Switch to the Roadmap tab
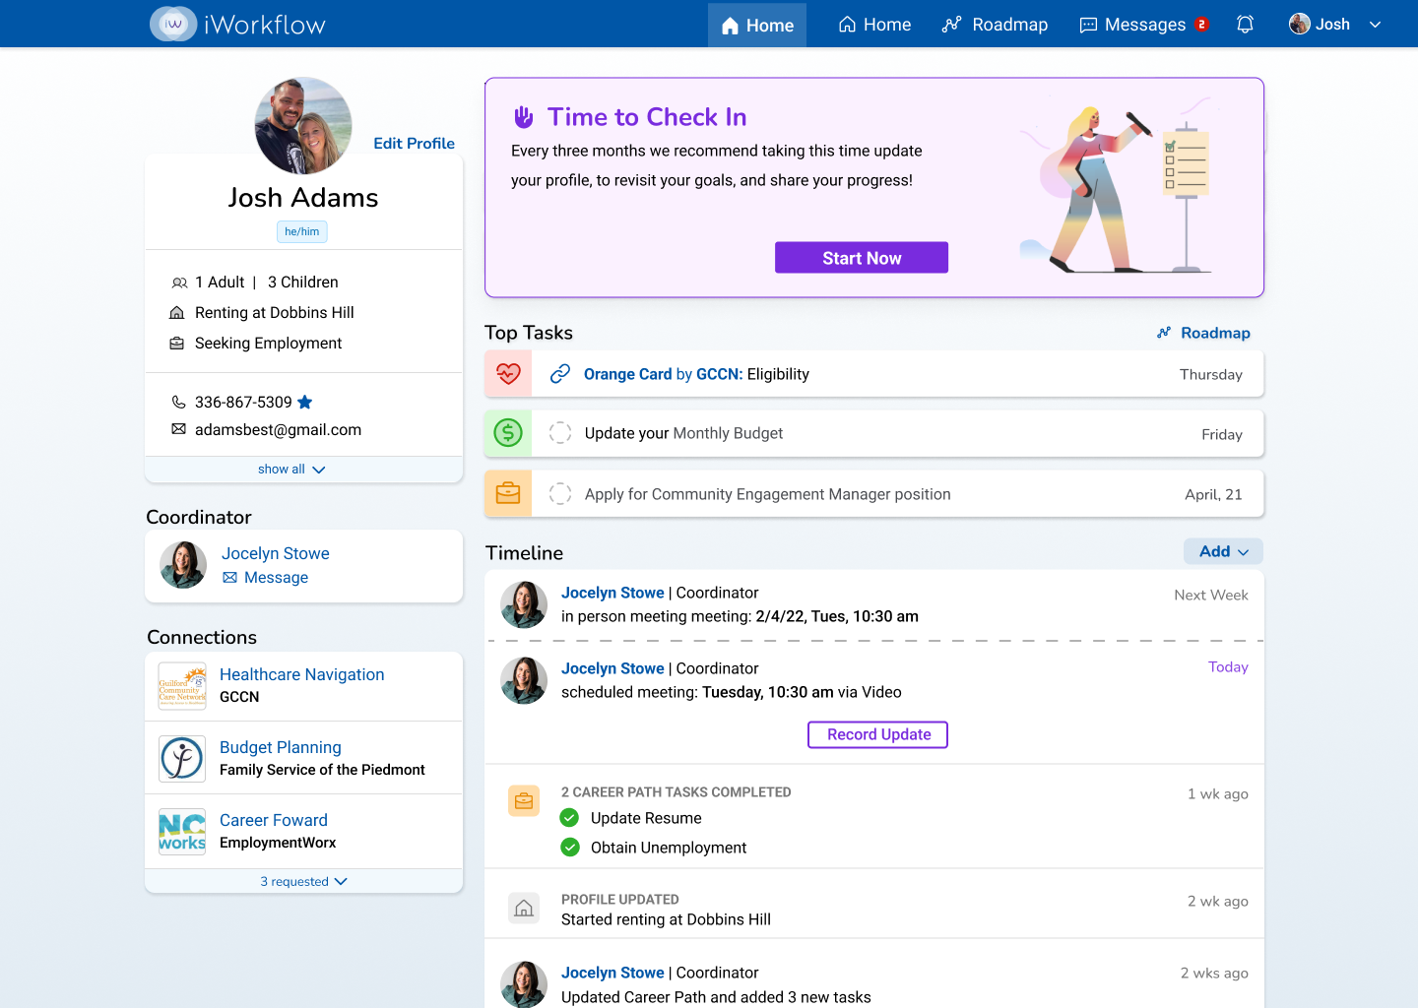The height and width of the screenshot is (1008, 1418). pyautogui.click(x=995, y=24)
